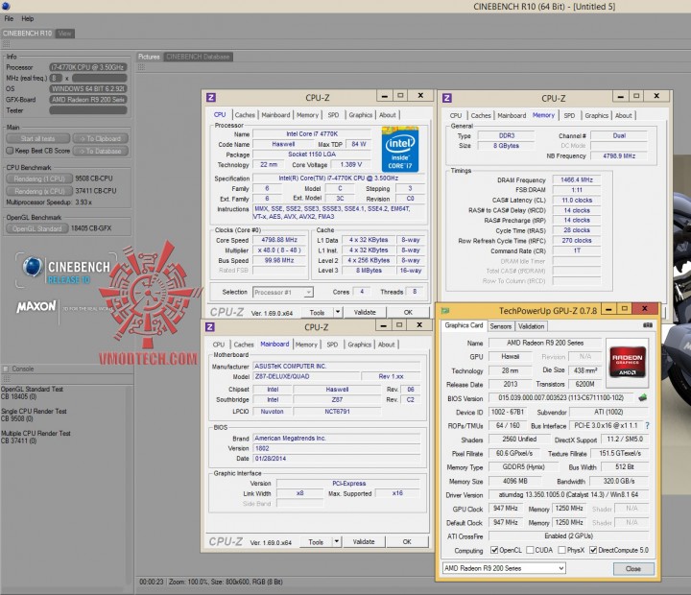Toggle the DirectCompute 5.0 checkbox
The height and width of the screenshot is (595, 691).
point(593,550)
